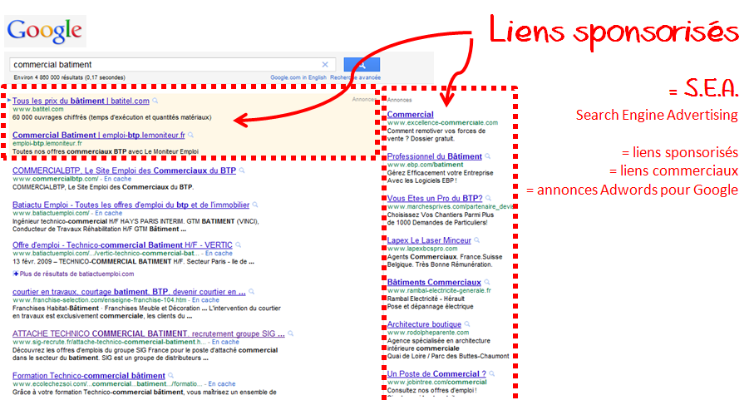Open sidebar ad 'Commercial' excellence-commerciale.com
754x415 pixels.
point(410,115)
